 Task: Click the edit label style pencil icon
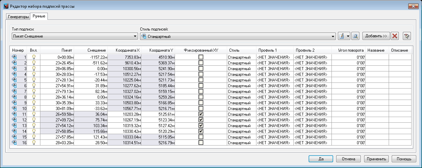[341, 36]
